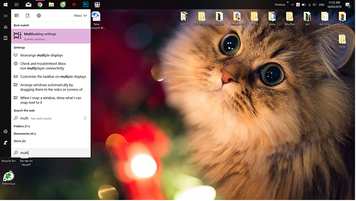This screenshot has height=201, width=356.
Task: Show hidden system tray icons
Action: click(292, 4)
